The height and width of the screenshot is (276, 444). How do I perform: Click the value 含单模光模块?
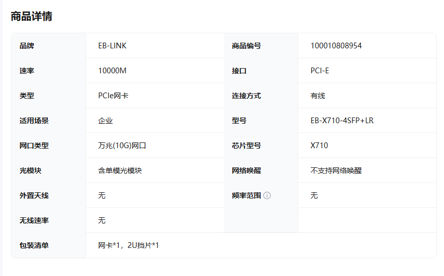pyautogui.click(x=120, y=170)
